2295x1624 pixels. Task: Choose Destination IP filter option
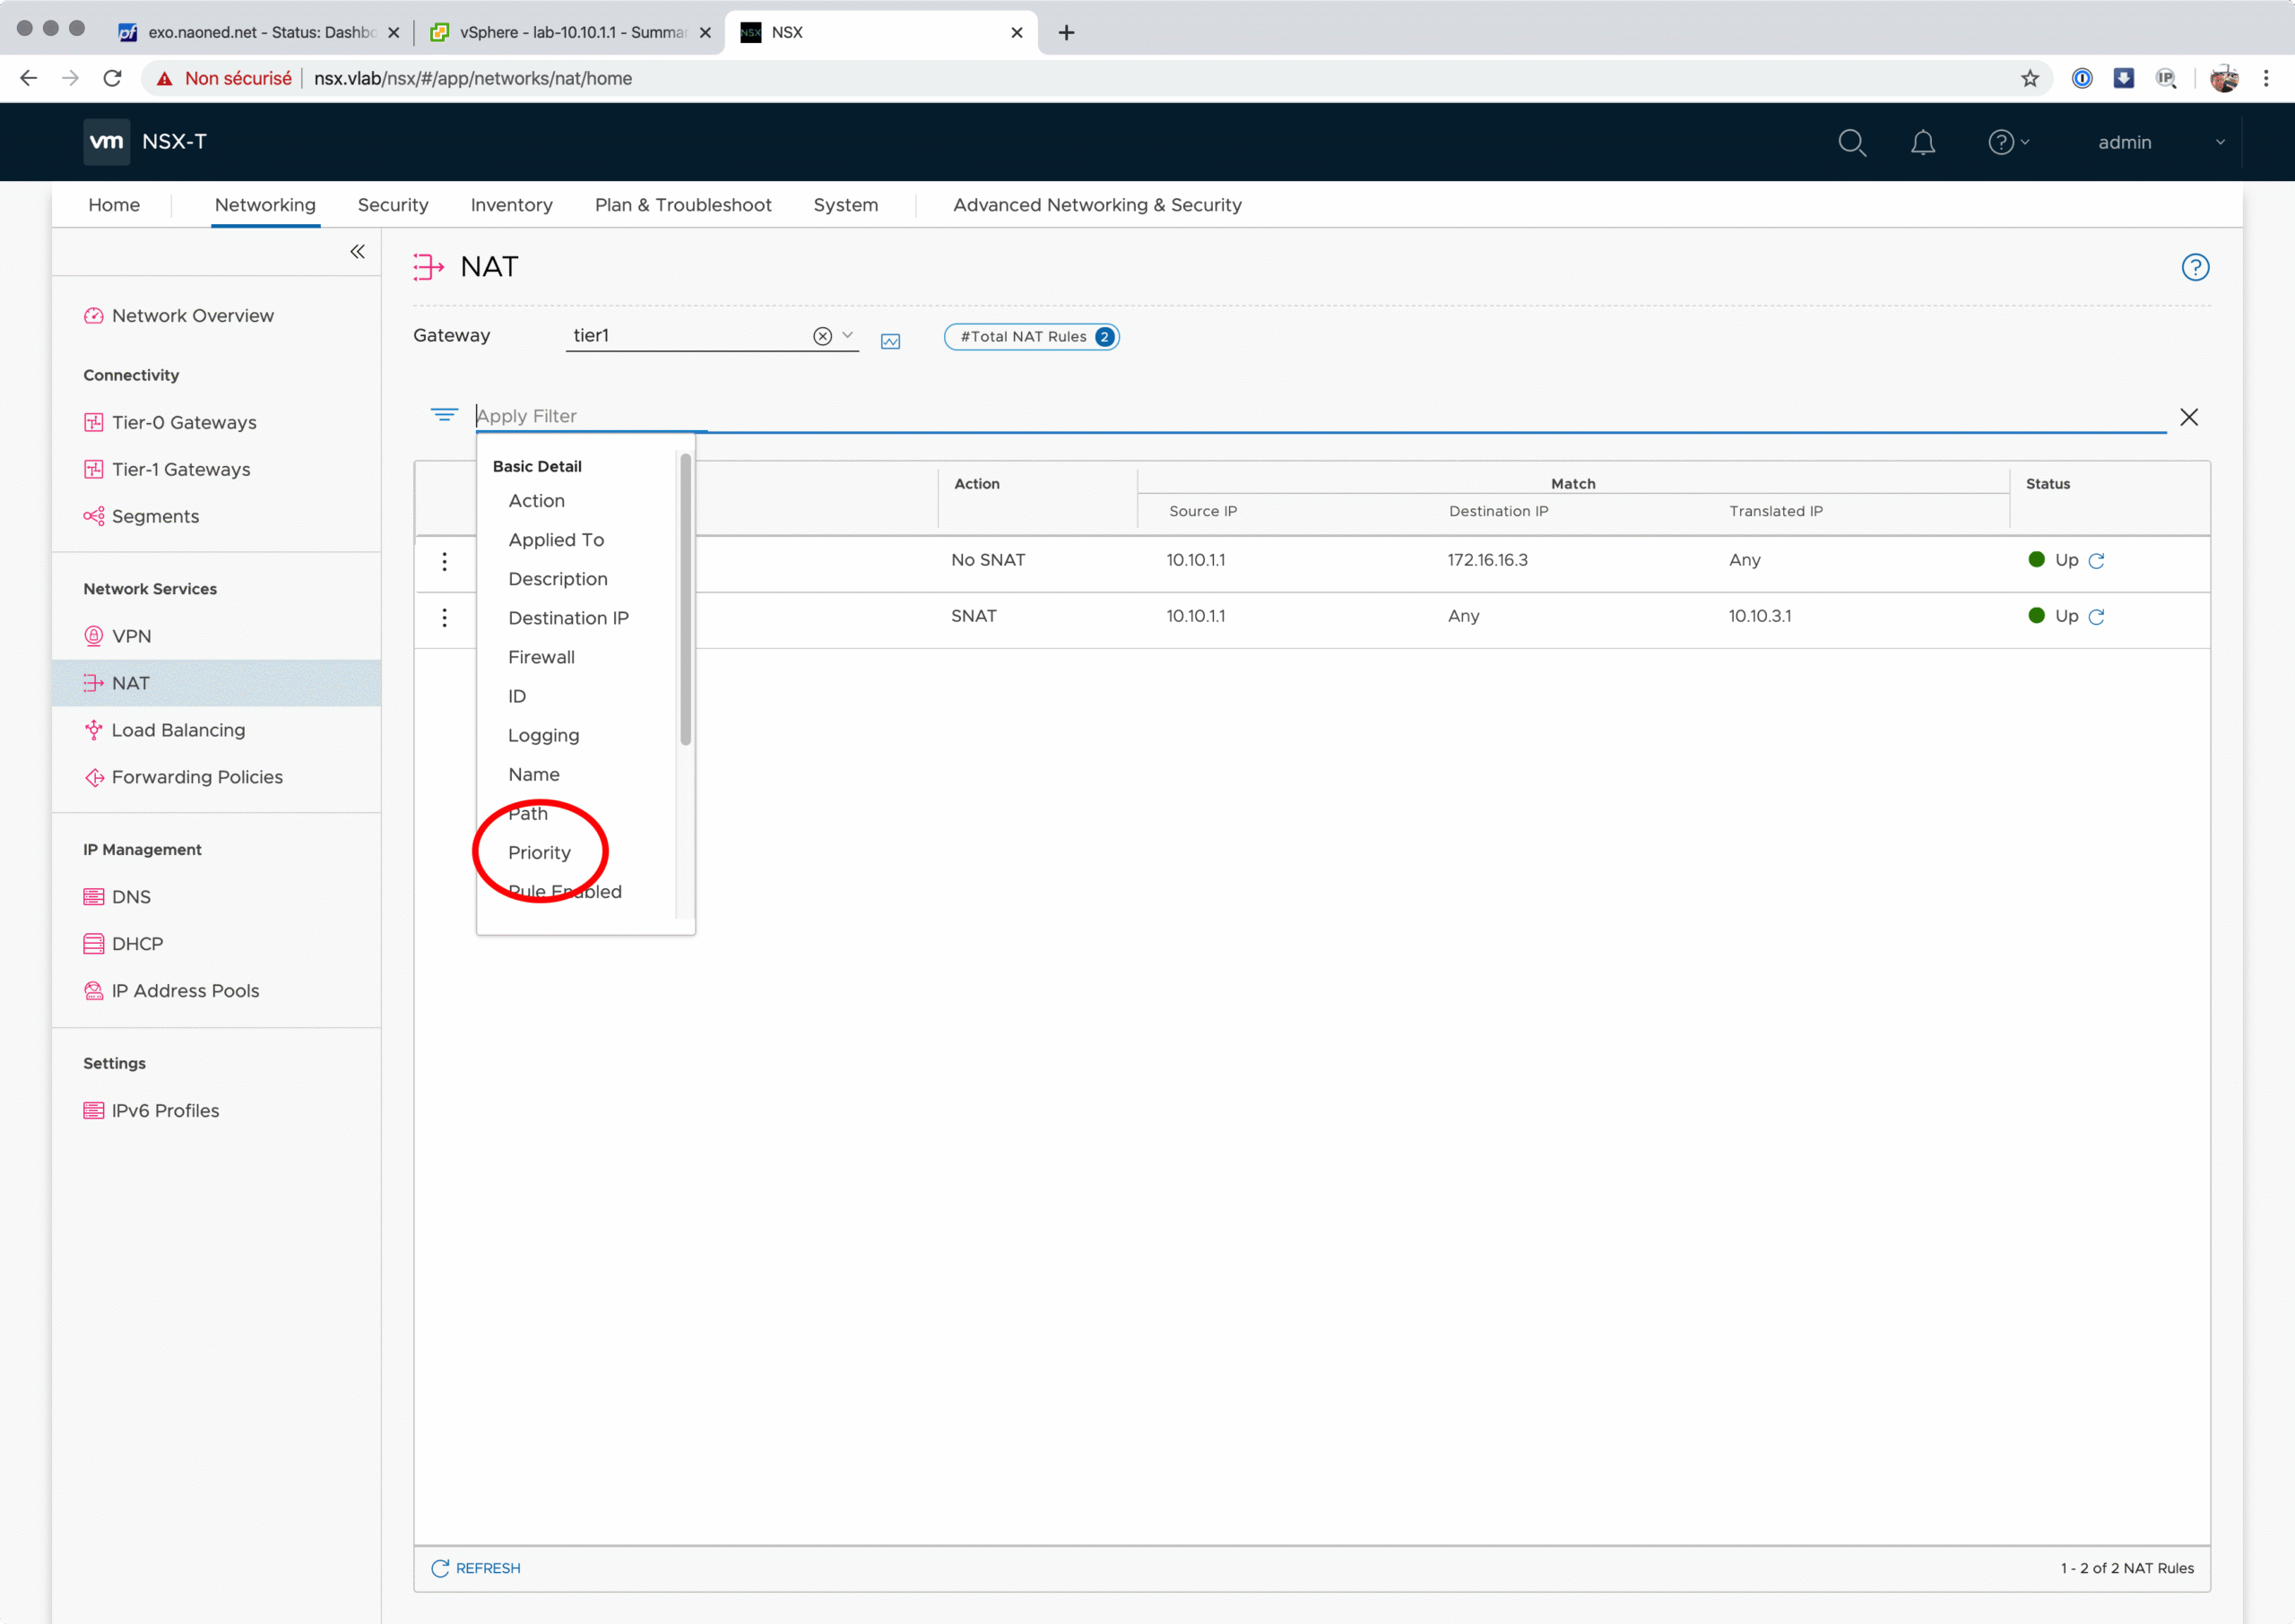pyautogui.click(x=568, y=618)
